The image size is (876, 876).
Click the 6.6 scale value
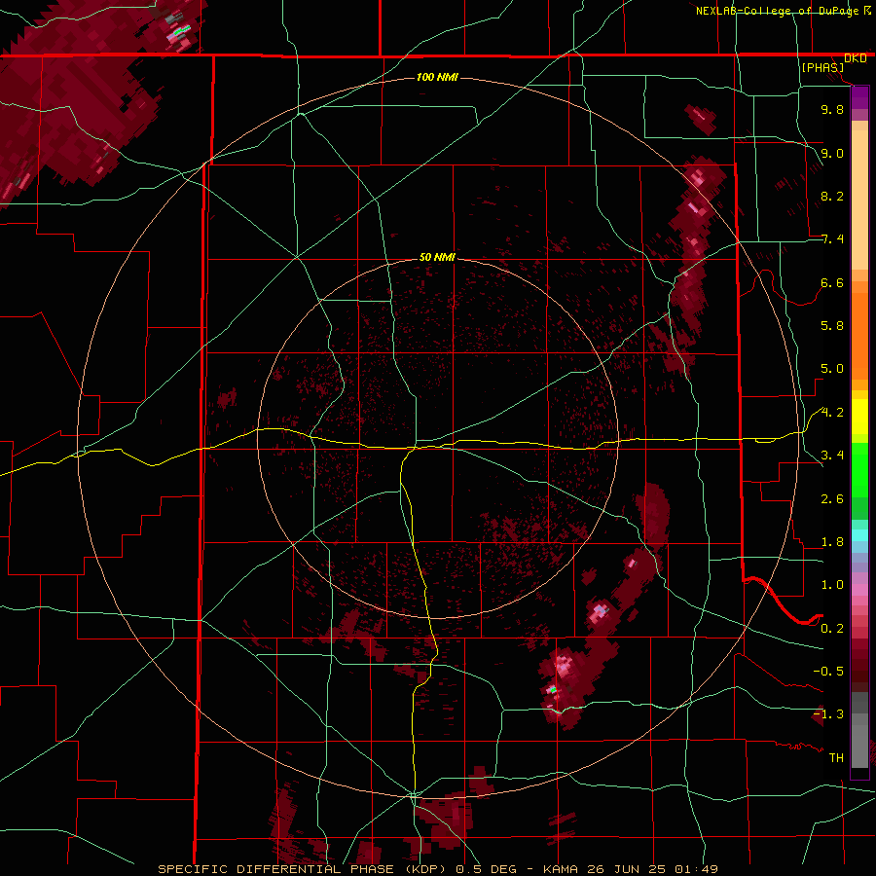pos(832,282)
